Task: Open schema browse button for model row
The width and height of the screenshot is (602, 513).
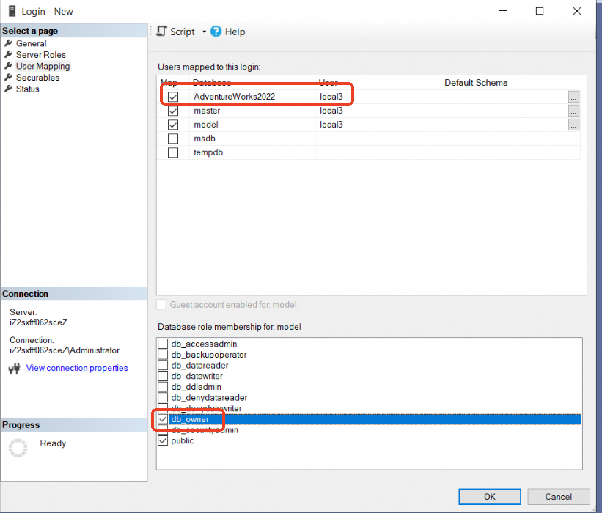Action: click(573, 125)
